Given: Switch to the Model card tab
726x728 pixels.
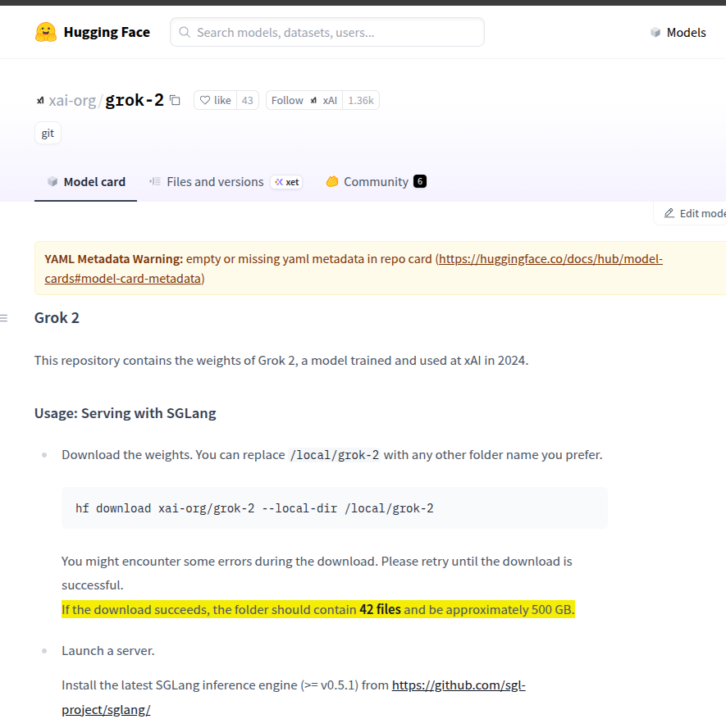Looking at the screenshot, I should click(x=85, y=182).
